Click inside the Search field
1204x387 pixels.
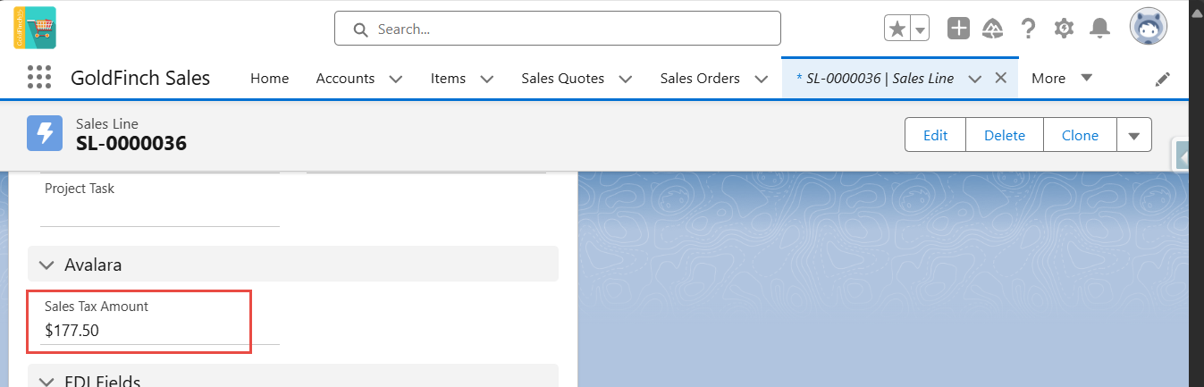click(x=558, y=29)
